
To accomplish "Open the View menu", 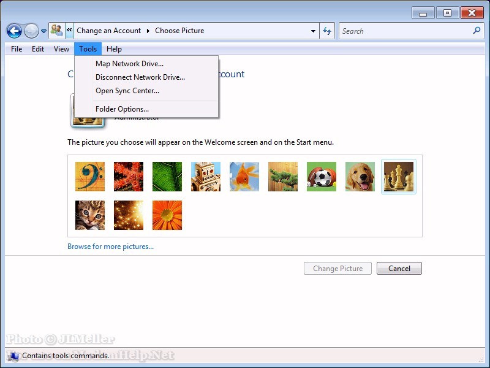I will 61,49.
